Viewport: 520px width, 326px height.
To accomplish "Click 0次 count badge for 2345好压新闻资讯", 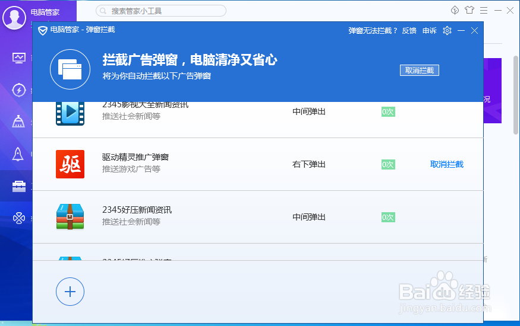I will [x=388, y=217].
